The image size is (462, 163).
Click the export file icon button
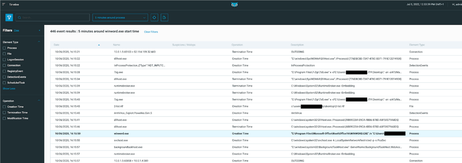click(164, 17)
